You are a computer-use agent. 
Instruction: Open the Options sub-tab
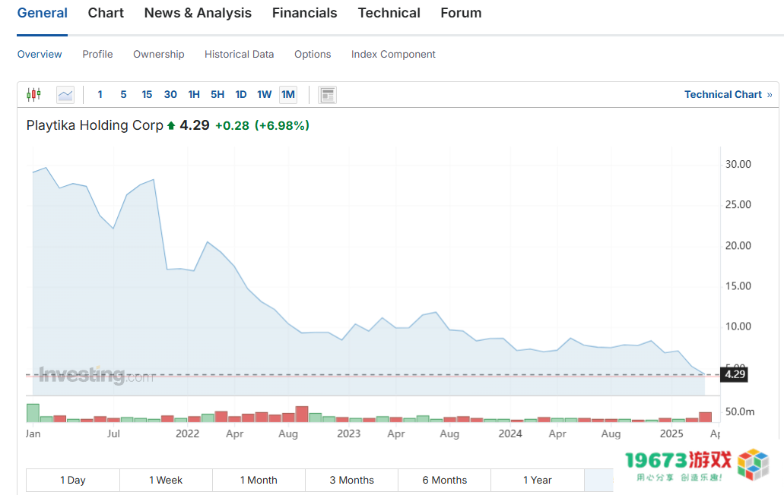point(313,54)
